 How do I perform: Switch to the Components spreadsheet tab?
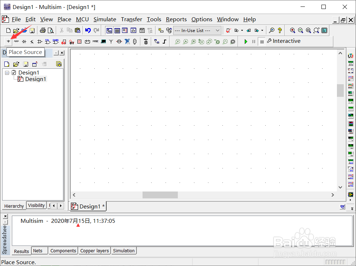[63, 251]
